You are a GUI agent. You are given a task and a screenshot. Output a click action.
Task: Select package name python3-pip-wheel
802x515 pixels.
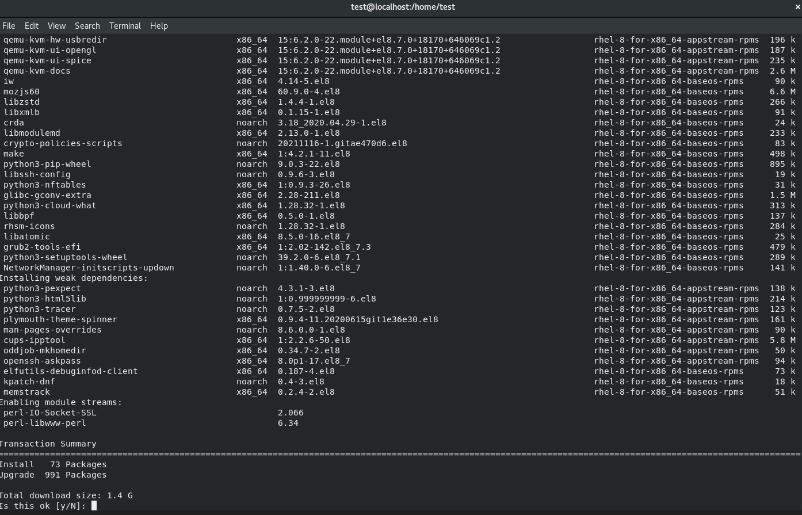[47, 164]
